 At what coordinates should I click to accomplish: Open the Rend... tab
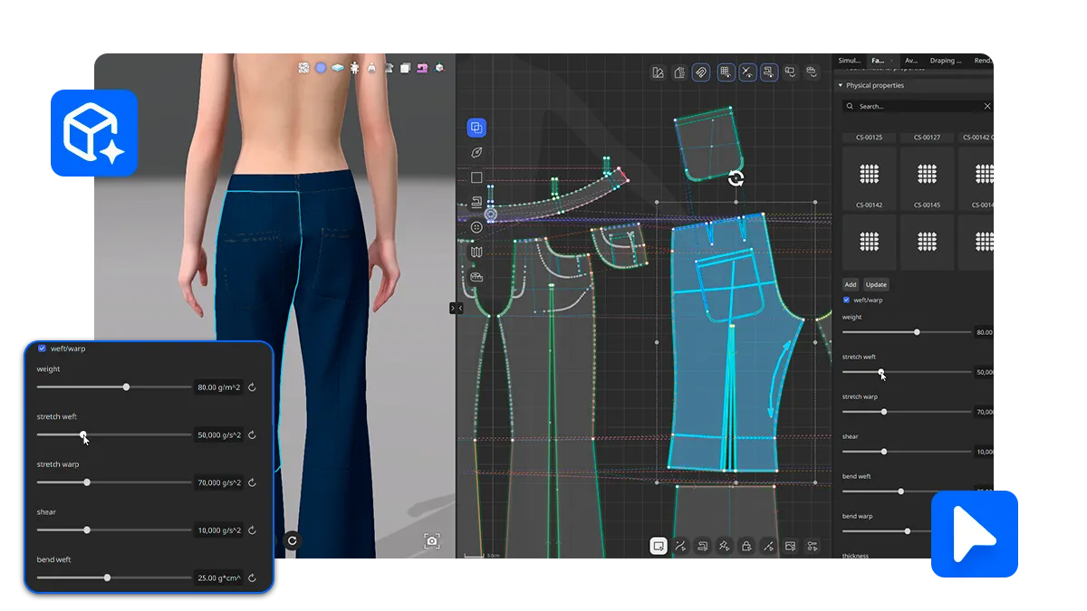(x=982, y=61)
